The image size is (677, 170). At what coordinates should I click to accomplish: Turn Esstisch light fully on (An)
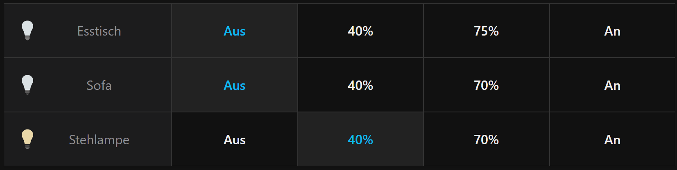pyautogui.click(x=612, y=31)
